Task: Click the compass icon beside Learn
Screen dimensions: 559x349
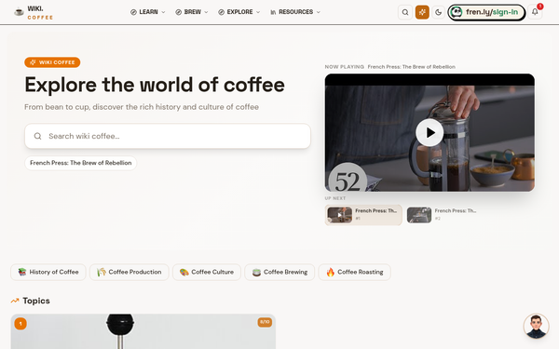Action: [x=133, y=12]
